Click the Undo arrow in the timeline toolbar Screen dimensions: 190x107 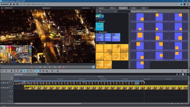click(3, 71)
